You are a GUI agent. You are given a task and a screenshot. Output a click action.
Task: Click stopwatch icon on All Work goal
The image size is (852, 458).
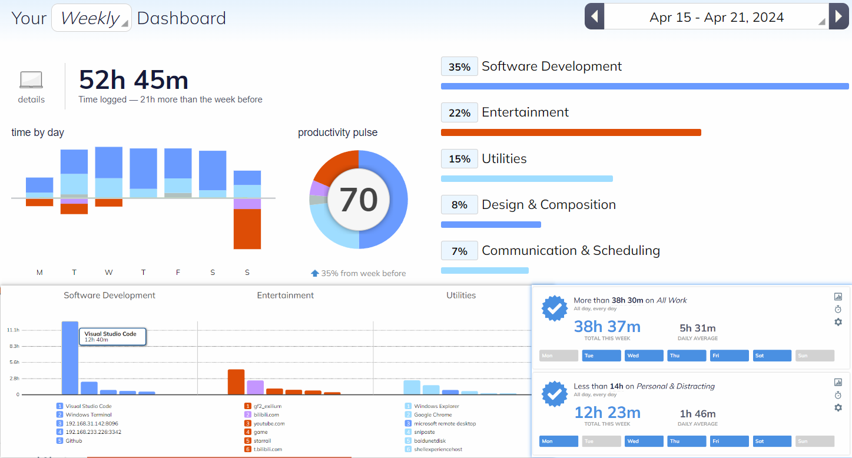838,309
